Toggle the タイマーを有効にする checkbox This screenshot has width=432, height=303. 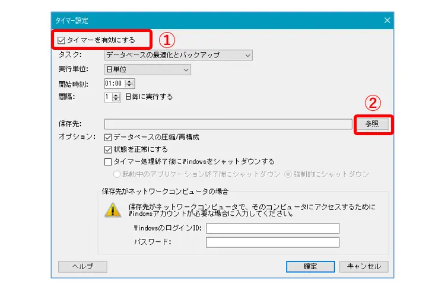pos(61,40)
